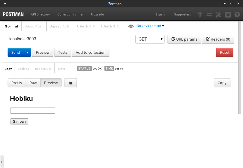243x168 pixels.
Task: Switch to the OAuth 1.0 tab
Action: click(86, 26)
